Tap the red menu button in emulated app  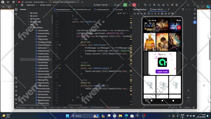179,27
